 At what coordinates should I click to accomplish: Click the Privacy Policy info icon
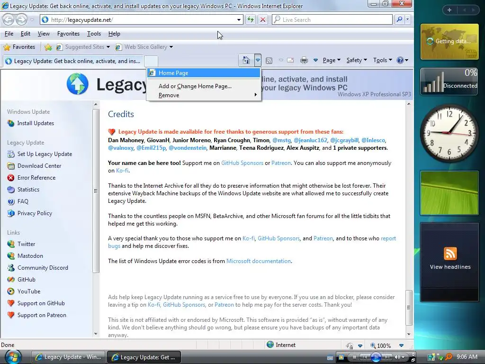point(11,213)
